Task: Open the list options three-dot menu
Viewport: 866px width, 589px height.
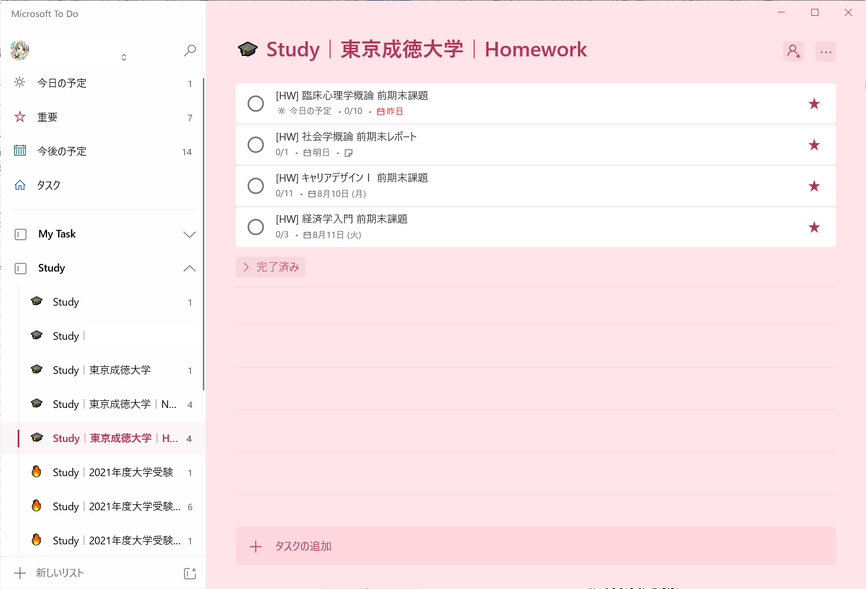Action: point(825,52)
